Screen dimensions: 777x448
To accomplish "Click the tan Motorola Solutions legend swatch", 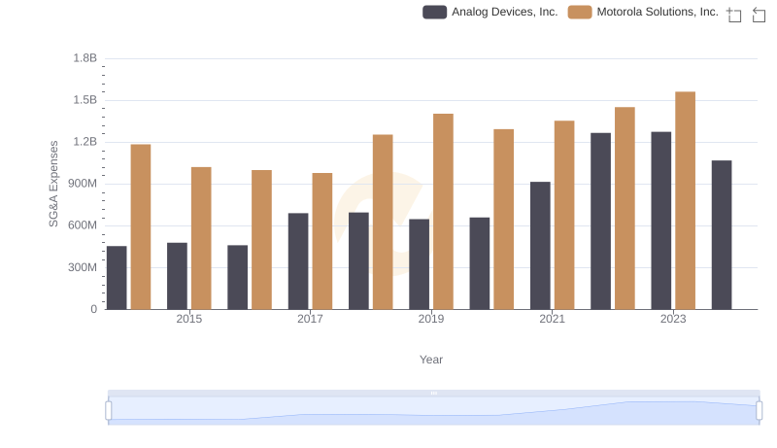I will click(x=580, y=12).
